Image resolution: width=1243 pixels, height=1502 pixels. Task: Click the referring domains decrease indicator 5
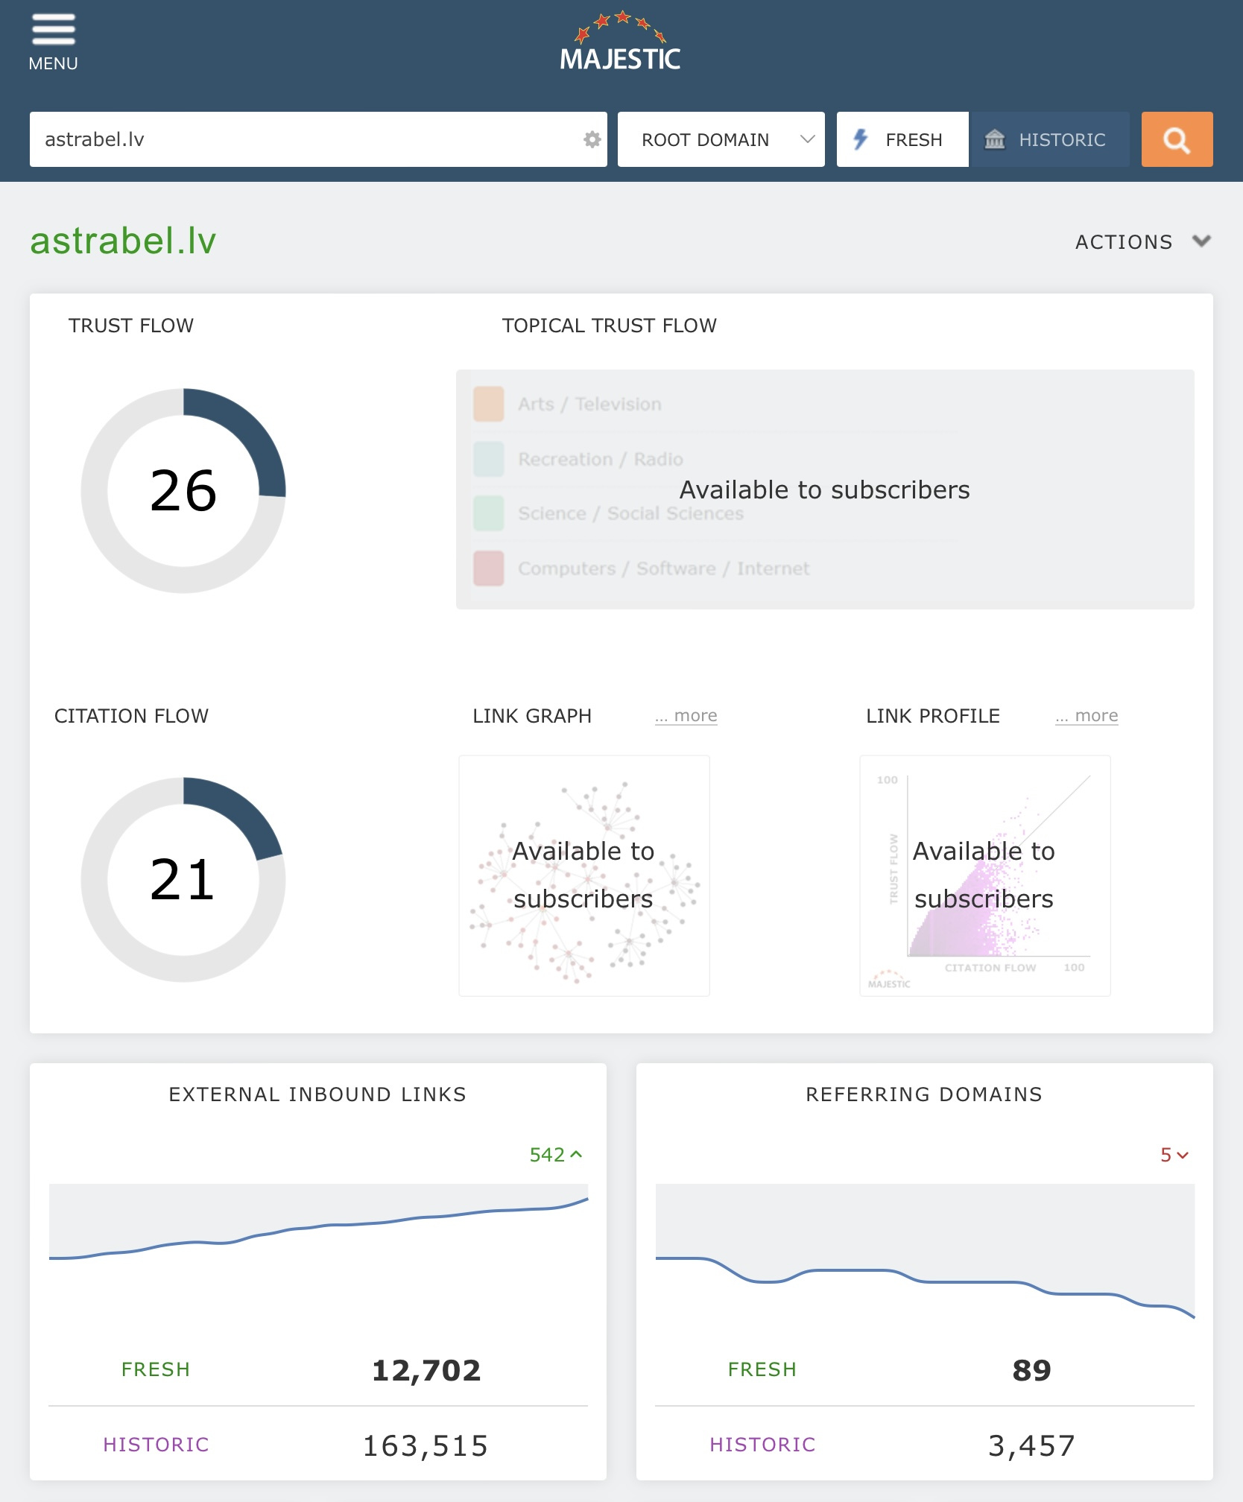1174,1155
